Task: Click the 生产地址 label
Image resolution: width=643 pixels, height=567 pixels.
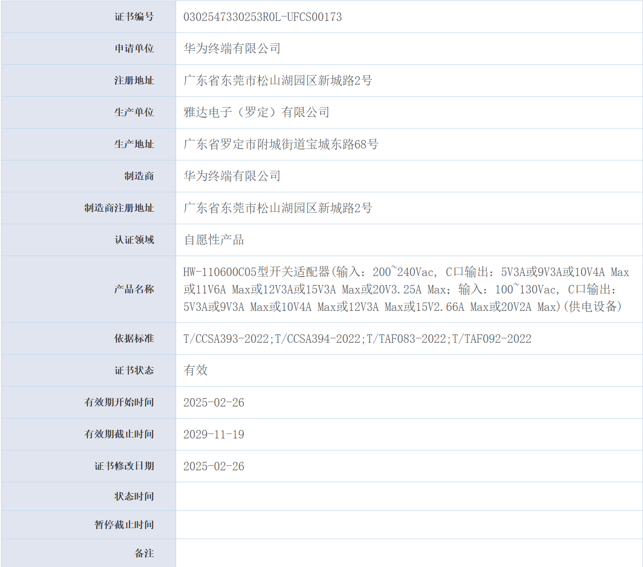Action: (x=134, y=144)
